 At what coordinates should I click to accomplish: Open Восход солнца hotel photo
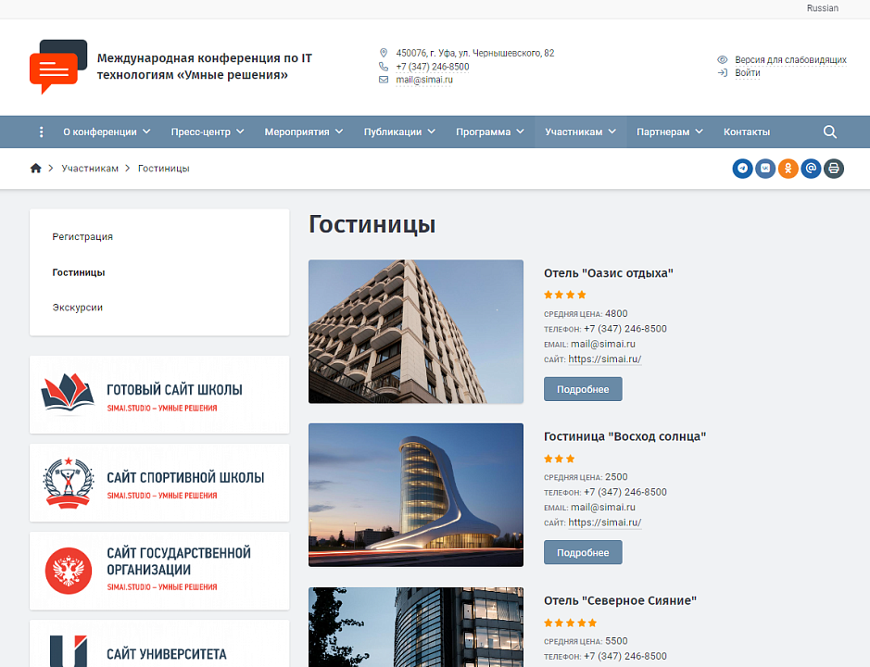[x=416, y=495]
